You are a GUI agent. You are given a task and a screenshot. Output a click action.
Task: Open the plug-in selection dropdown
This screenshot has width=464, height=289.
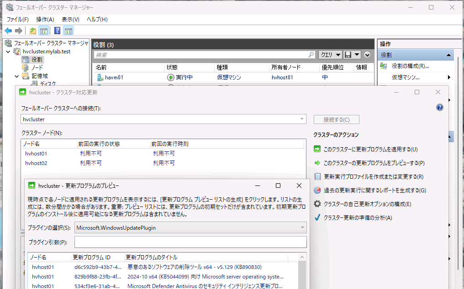coord(303,227)
